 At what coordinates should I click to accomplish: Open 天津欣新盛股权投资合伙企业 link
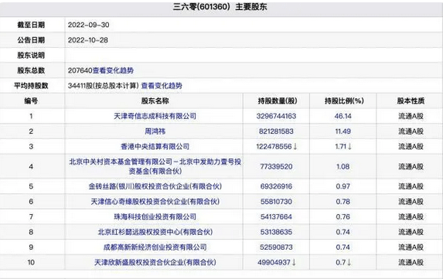(x=155, y=263)
